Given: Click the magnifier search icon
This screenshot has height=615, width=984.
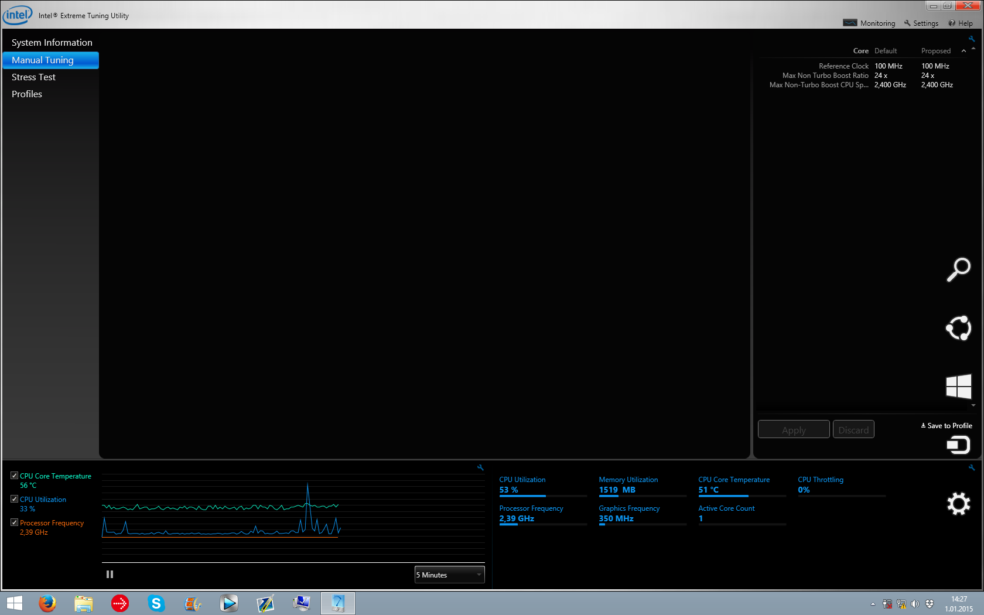Looking at the screenshot, I should tap(958, 269).
